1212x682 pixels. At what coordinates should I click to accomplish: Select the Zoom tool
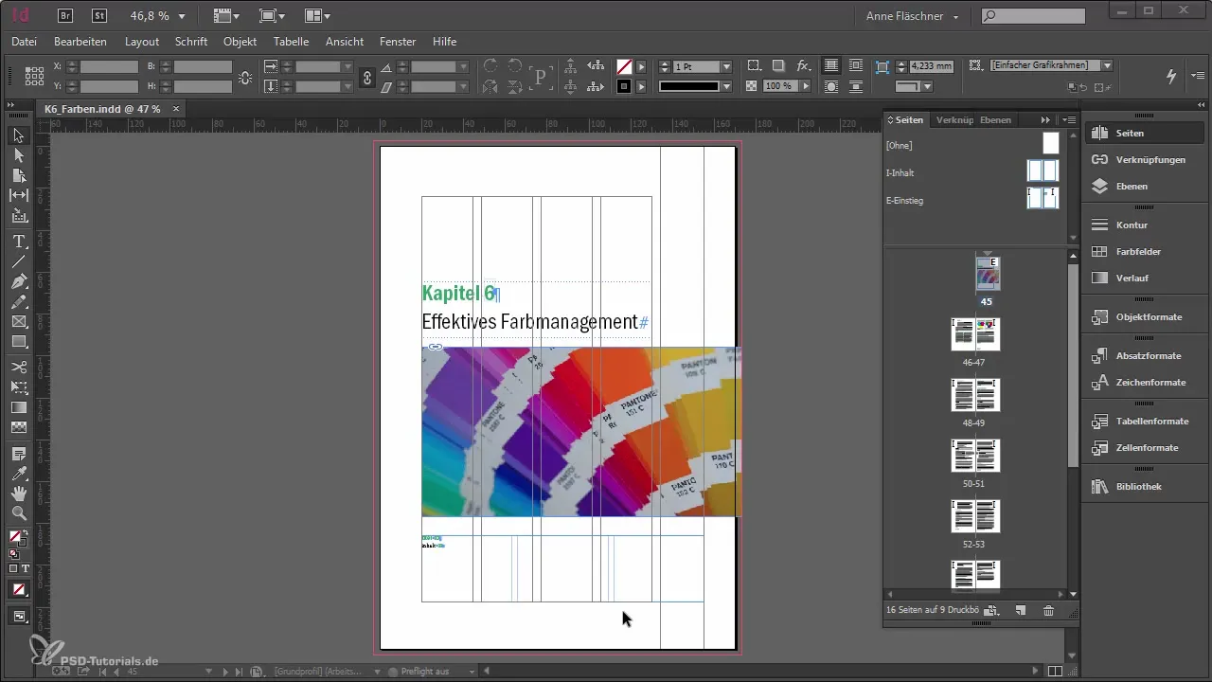point(19,513)
